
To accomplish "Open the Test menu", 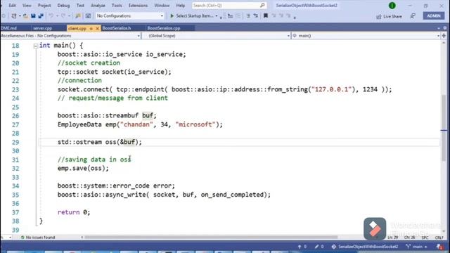I will click(x=80, y=6).
